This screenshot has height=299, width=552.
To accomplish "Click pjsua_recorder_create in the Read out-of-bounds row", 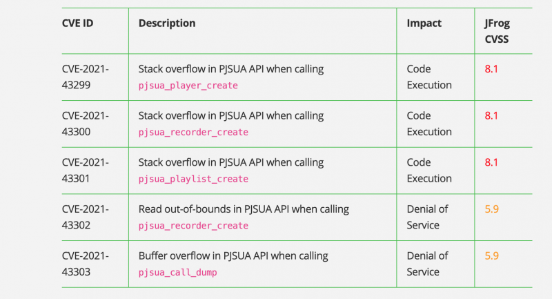I will pyautogui.click(x=193, y=226).
